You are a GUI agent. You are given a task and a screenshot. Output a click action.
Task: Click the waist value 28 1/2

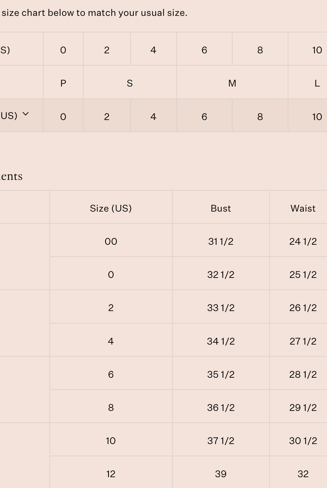pos(303,374)
